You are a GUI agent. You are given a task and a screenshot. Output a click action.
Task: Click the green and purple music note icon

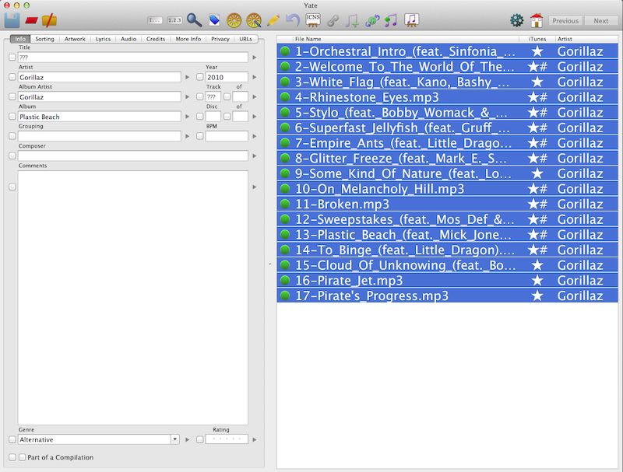coord(391,20)
